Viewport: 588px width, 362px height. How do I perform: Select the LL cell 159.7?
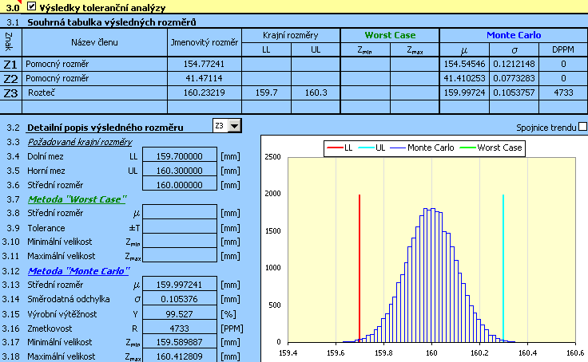[266, 92]
